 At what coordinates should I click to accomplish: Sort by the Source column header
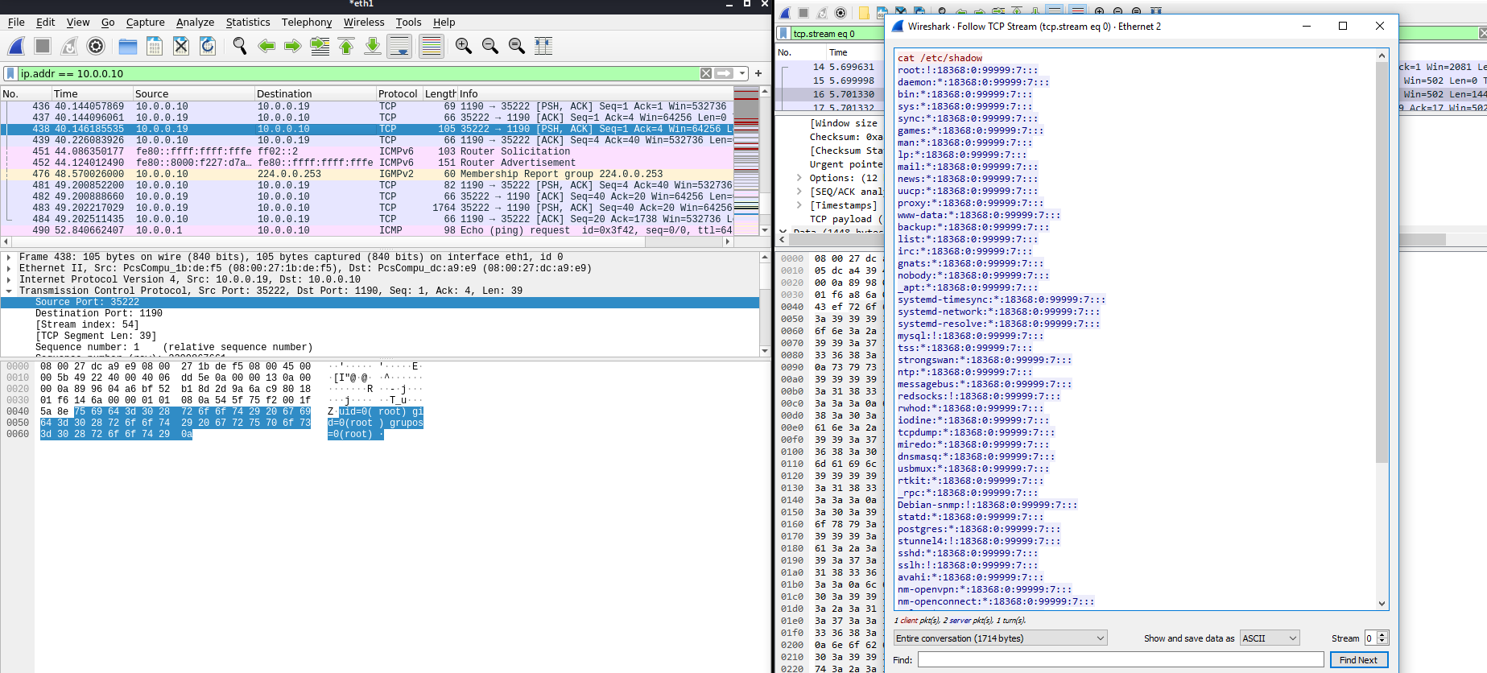193,93
